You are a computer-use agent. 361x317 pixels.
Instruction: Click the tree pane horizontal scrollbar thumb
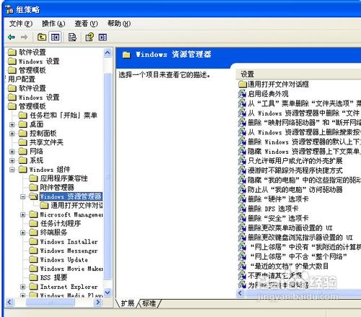coord(50,302)
